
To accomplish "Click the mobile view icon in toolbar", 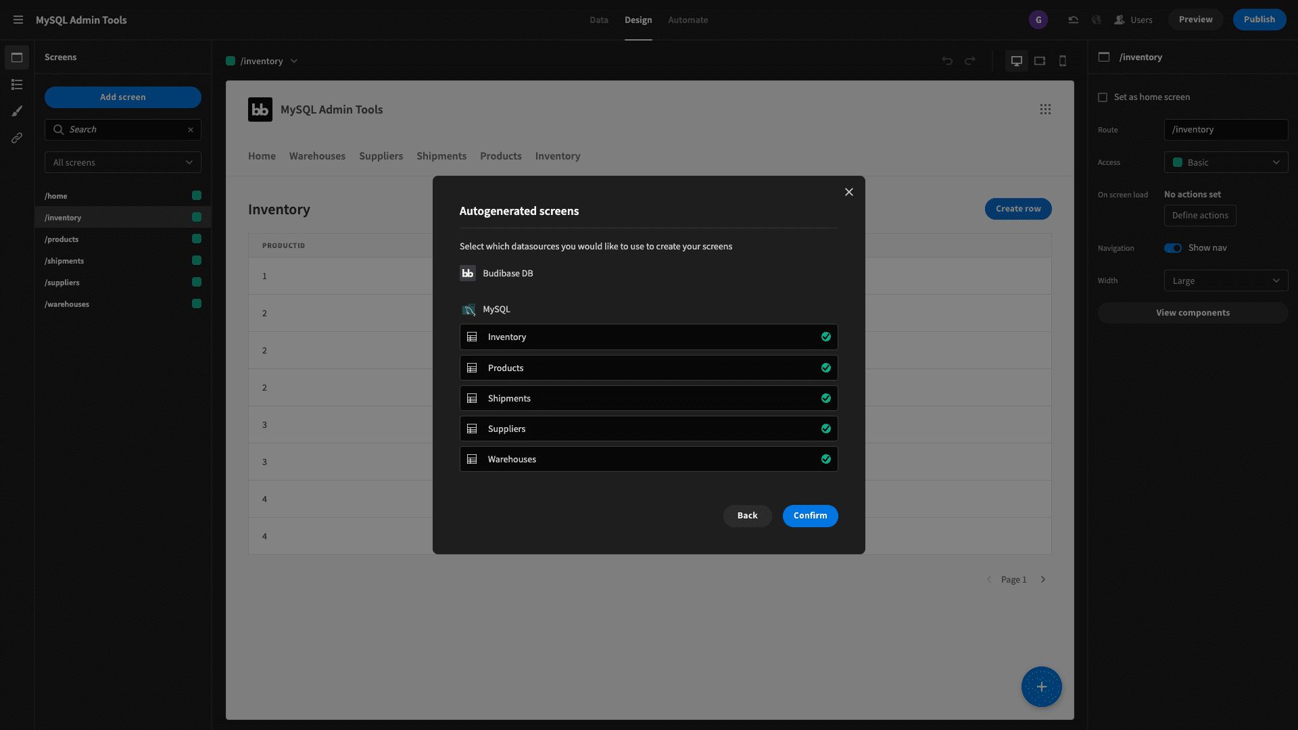I will [x=1063, y=61].
